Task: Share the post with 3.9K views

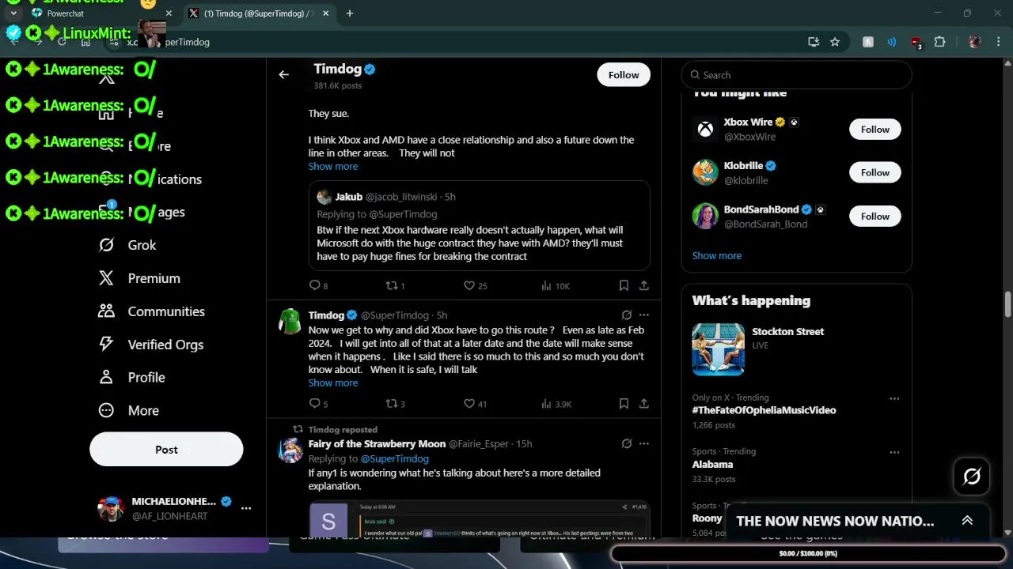Action: tap(644, 403)
